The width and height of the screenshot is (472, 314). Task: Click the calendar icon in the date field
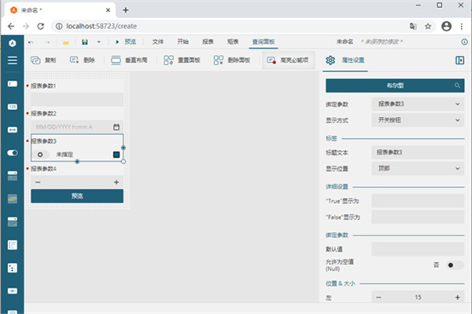click(116, 126)
